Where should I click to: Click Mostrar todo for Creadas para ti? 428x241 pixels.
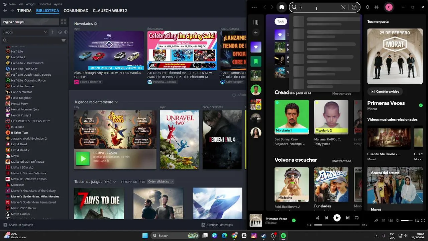coord(341,93)
